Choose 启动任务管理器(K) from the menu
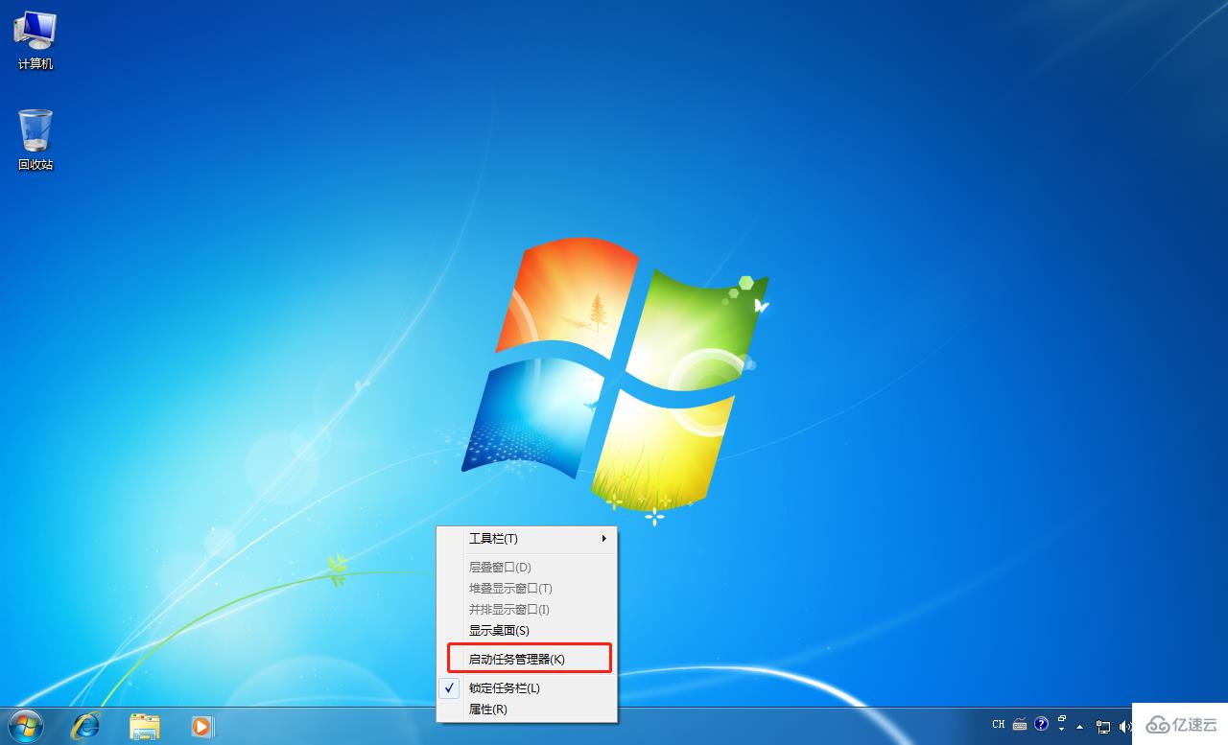 [529, 659]
